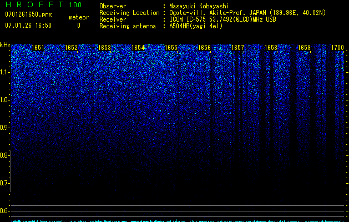Click the 1659 time marker
Image resolution: width=349 pixels, height=222 pixels.
304,48
